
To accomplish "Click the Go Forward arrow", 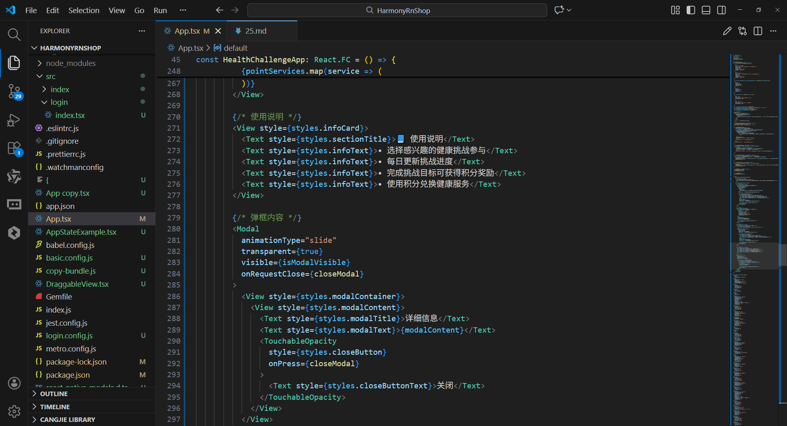I will [x=235, y=10].
